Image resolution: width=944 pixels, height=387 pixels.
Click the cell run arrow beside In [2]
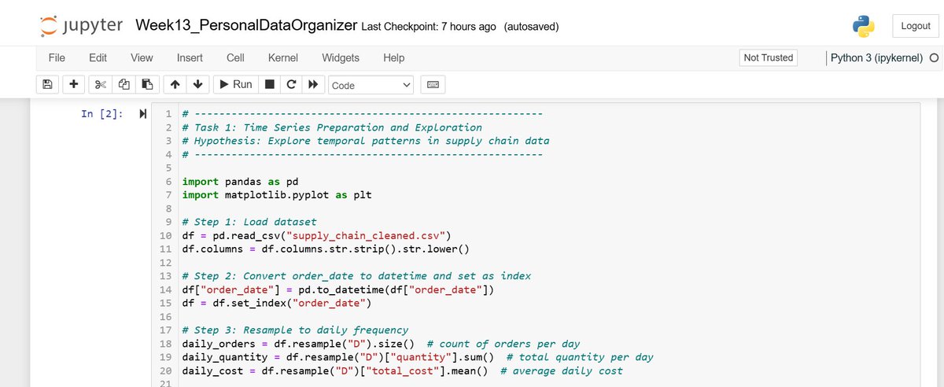pyautogui.click(x=142, y=114)
